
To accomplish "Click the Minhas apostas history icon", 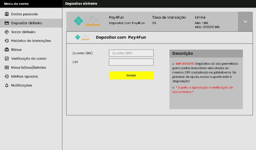I will click(7, 76).
